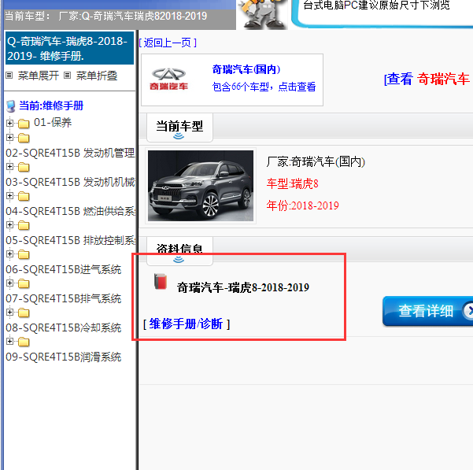This screenshot has height=470, width=473.
Task: Open the 维修手册/诊断 link
Action: 186,324
